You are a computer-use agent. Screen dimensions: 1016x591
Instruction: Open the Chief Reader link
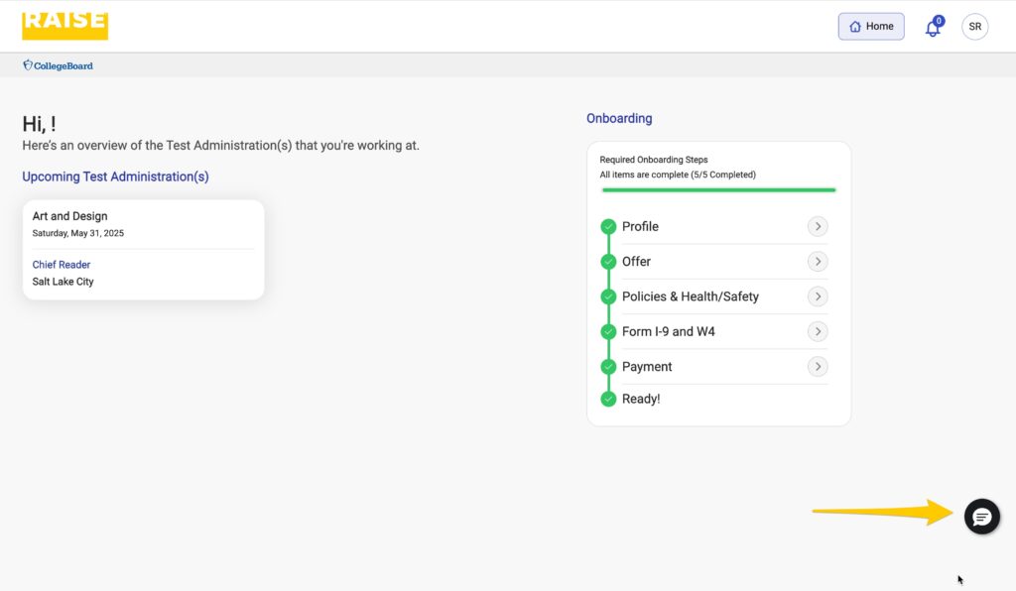(x=62, y=265)
